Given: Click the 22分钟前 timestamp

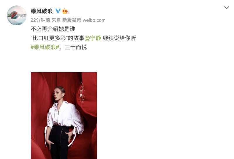Looking at the screenshot, I should 40,20.
